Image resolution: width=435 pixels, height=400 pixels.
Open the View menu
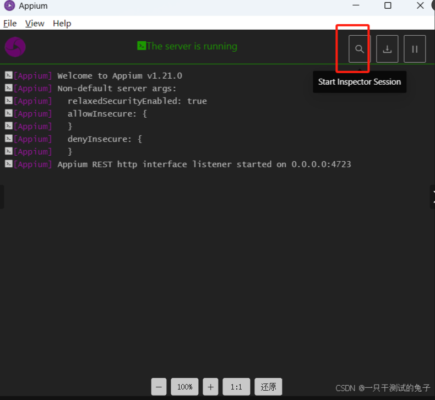pyautogui.click(x=35, y=24)
